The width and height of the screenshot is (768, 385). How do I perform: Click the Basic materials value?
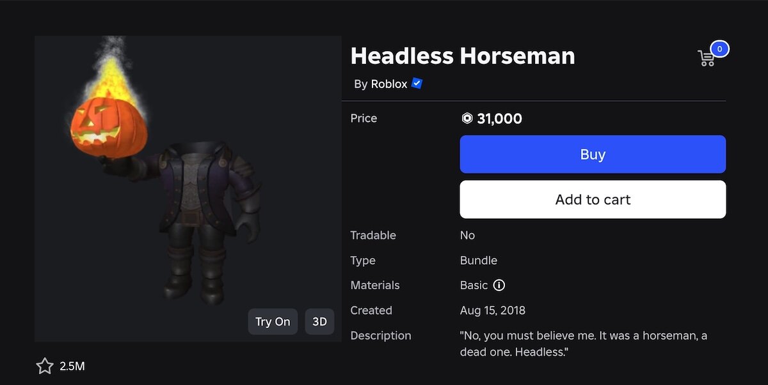(x=474, y=285)
